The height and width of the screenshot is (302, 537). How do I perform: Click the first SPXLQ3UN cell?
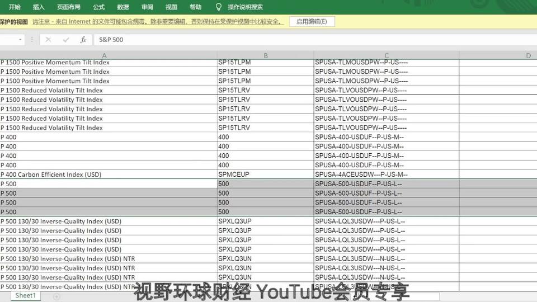(265, 258)
